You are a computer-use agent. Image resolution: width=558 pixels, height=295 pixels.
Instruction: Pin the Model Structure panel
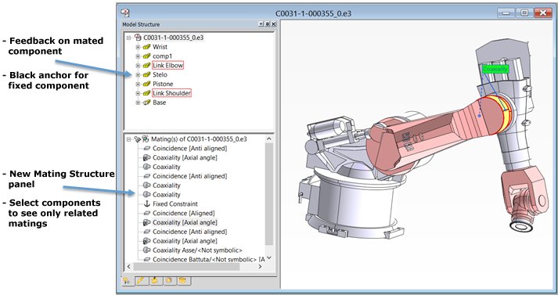pyautogui.click(x=267, y=23)
